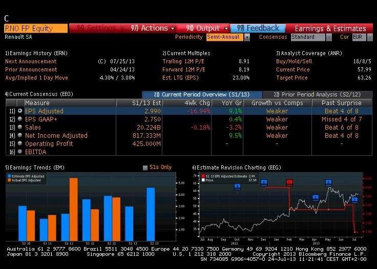Click the blue event marker above December
377x269 pixels.
click(264, 183)
